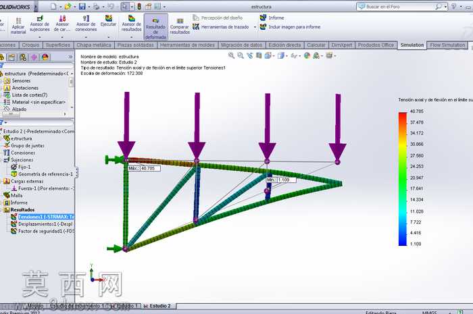Open the Flow Simulation tab

447,45
